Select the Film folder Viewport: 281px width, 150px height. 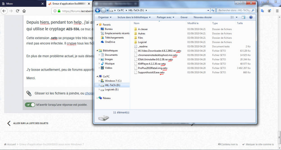coord(140,38)
